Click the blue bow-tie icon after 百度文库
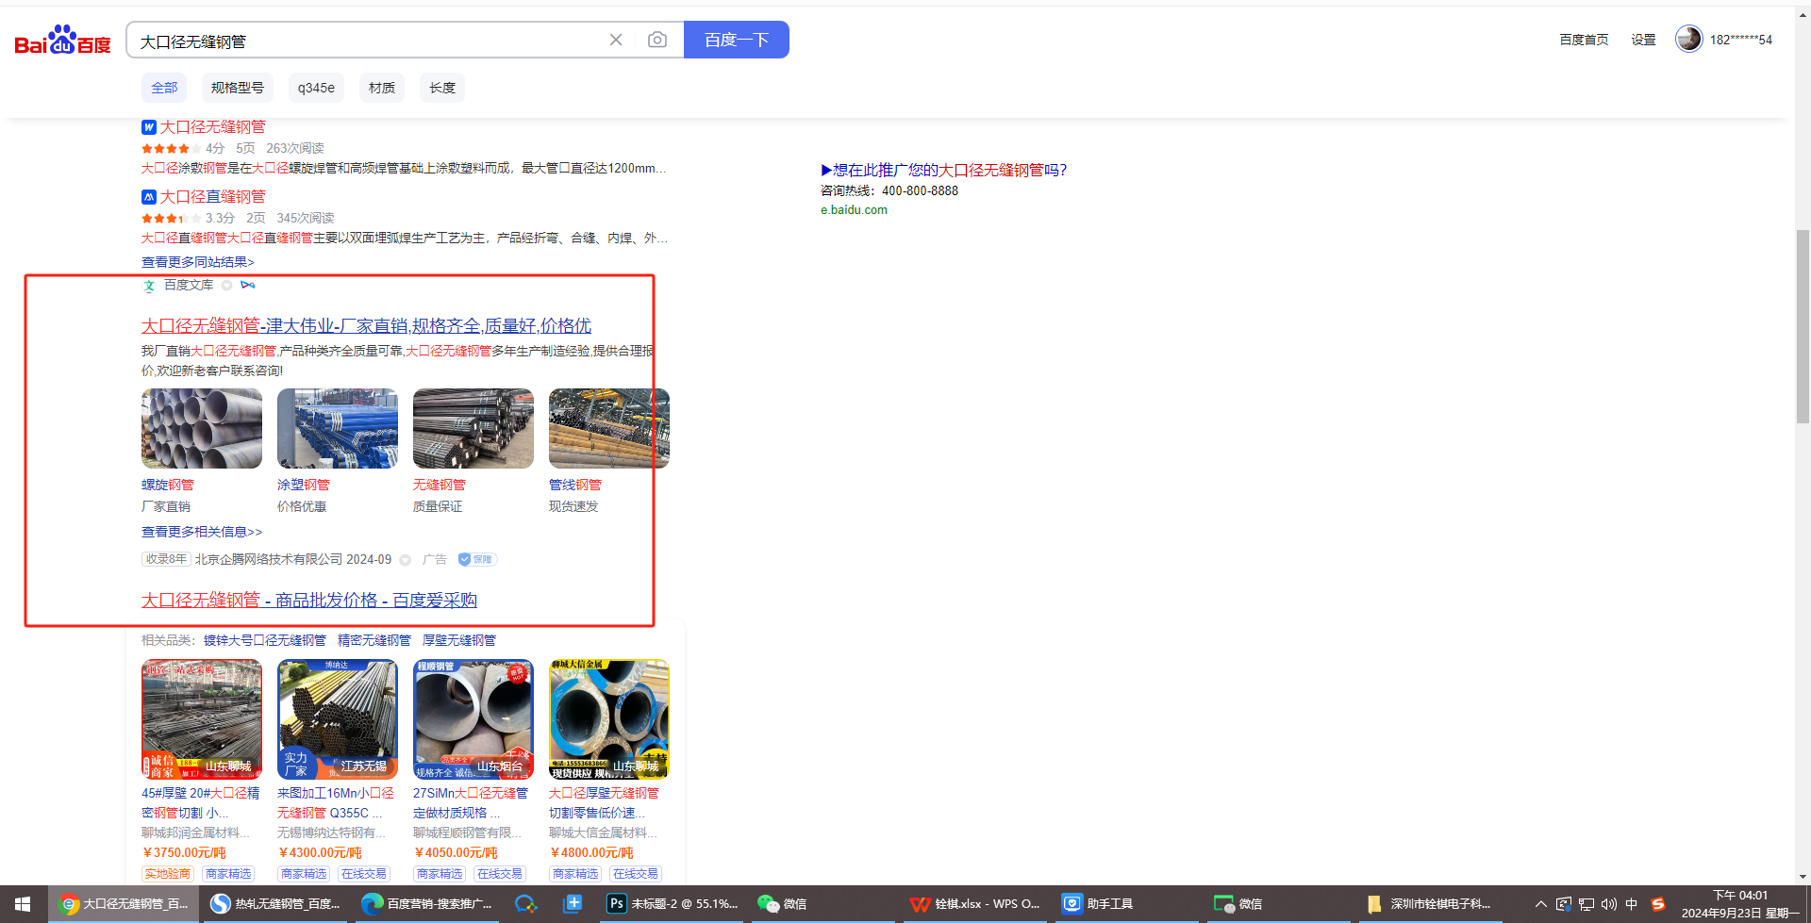The image size is (1811, 923). [248, 285]
